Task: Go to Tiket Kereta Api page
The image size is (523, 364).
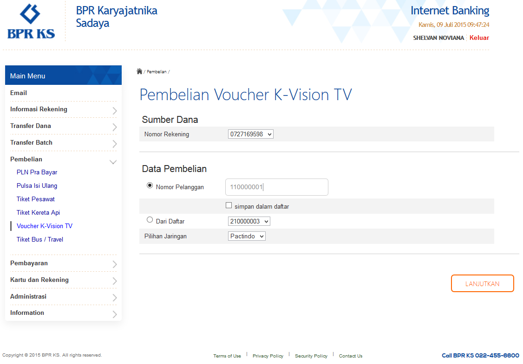Action: pyautogui.click(x=38, y=212)
